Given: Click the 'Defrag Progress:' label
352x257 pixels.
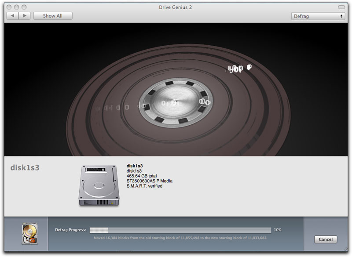Looking at the screenshot, I should [71, 230].
